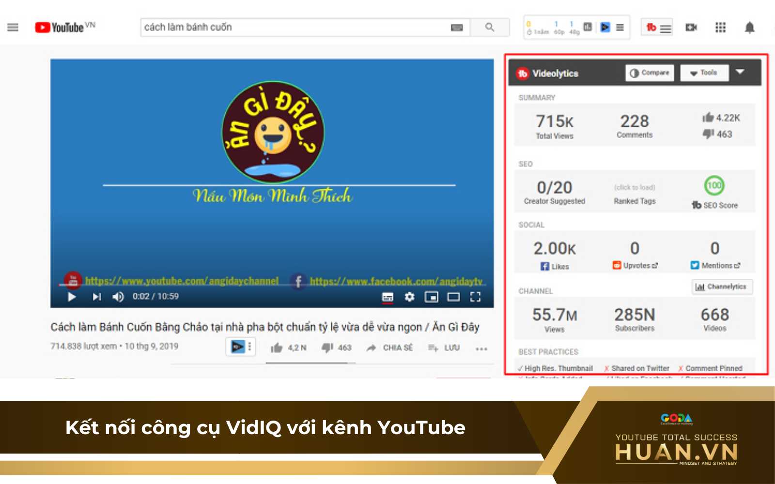This screenshot has width=775, height=484.
Task: Open the bar chart stats icon in vidIQ toolbar
Action: pyautogui.click(x=588, y=27)
